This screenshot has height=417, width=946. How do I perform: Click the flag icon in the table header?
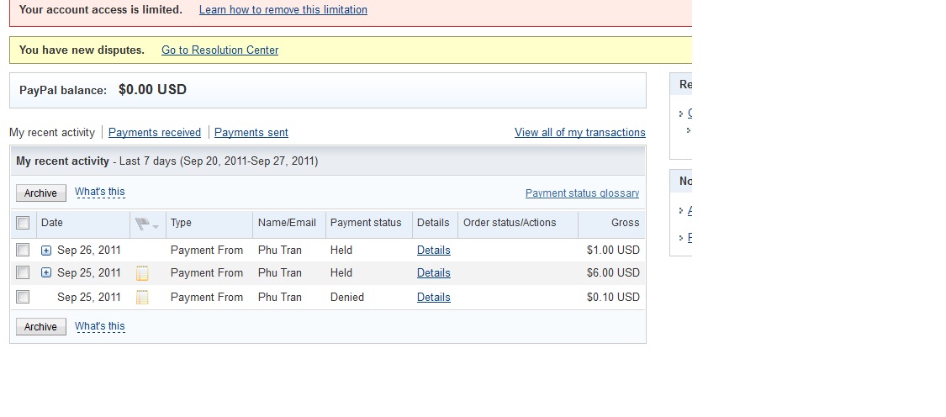[143, 224]
